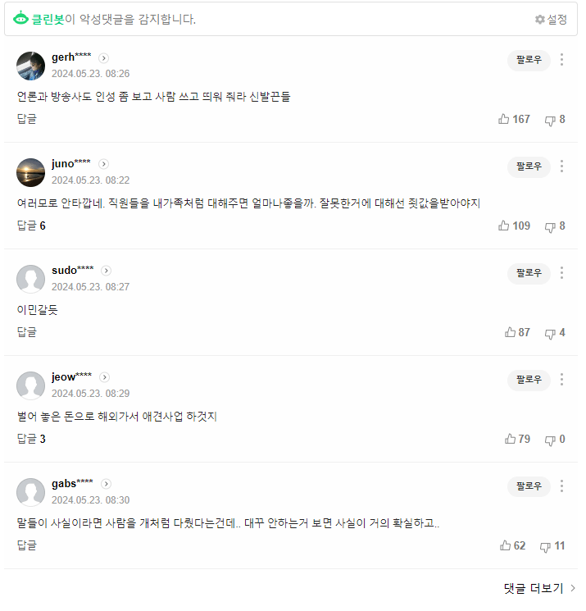Toggle 팔로우 for user sudo****
The height and width of the screenshot is (611, 586).
529,272
